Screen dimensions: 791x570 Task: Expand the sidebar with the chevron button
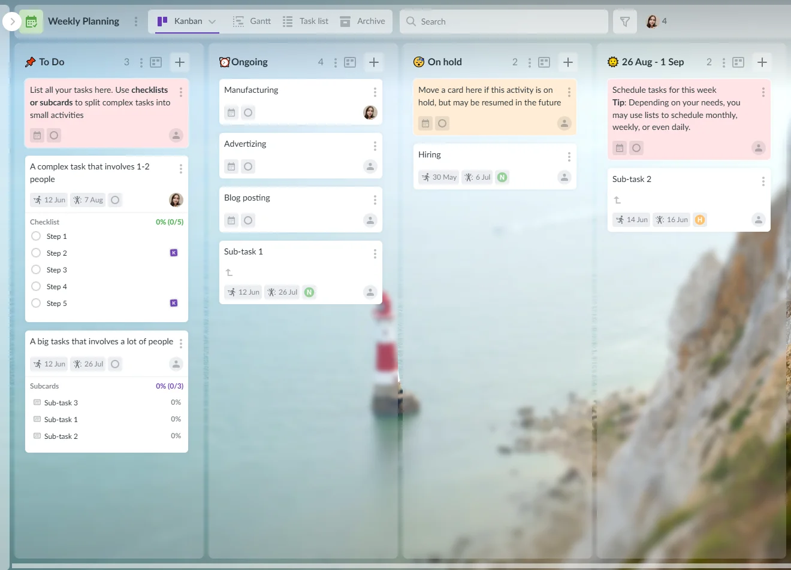(x=12, y=22)
